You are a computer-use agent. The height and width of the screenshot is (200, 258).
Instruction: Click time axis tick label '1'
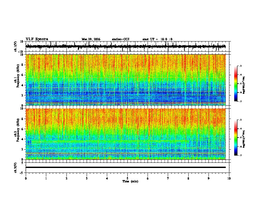point(46,178)
